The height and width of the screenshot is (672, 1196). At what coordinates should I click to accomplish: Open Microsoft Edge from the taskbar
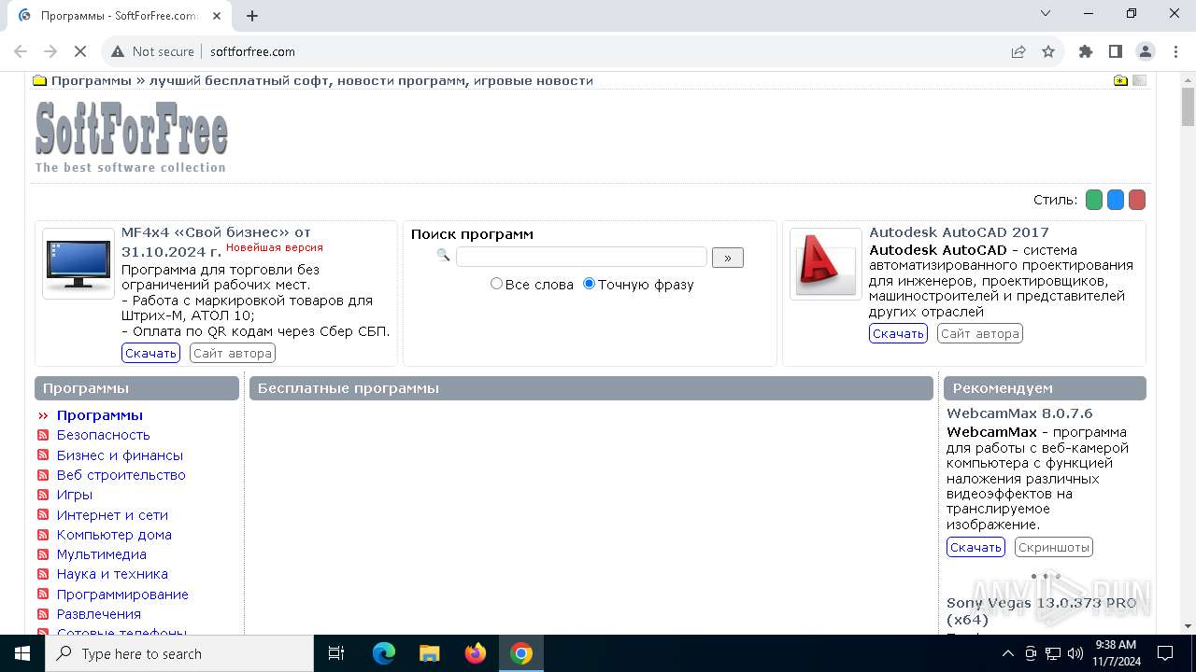point(384,653)
